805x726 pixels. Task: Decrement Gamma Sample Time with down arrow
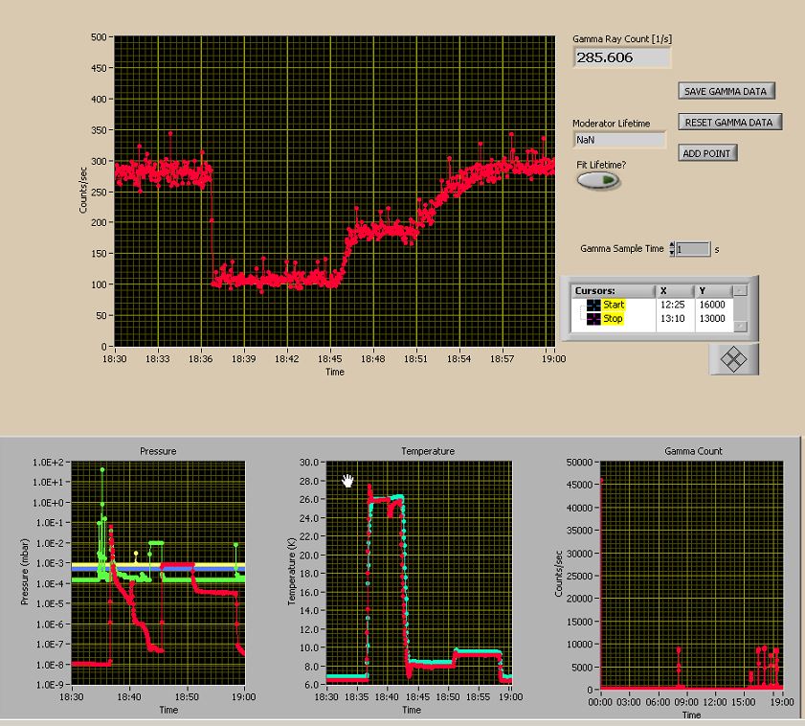coord(672,253)
